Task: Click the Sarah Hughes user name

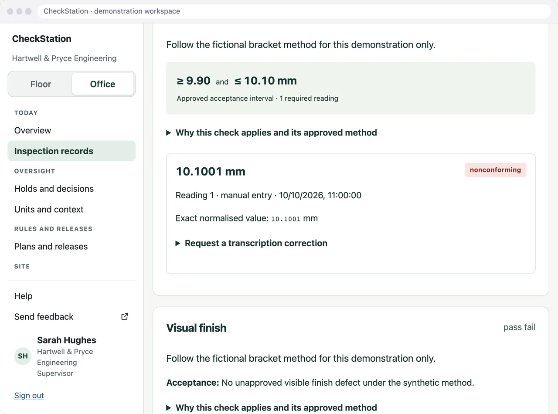Action: pos(67,340)
